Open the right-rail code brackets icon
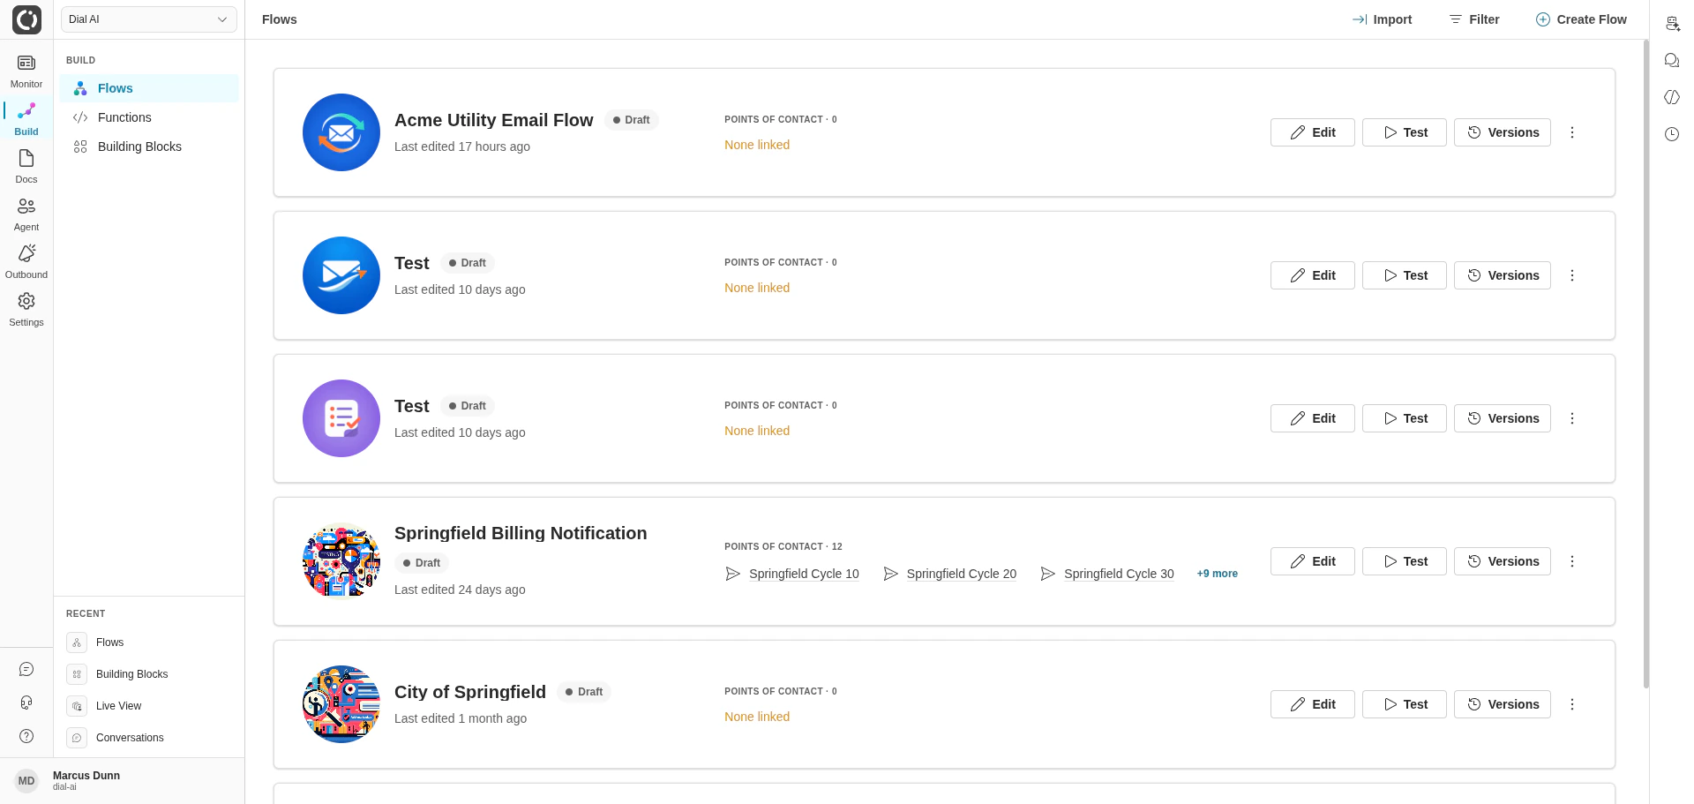 click(1672, 97)
